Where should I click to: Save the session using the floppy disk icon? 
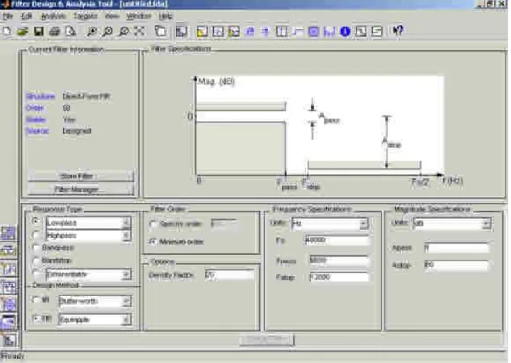[x=39, y=31]
